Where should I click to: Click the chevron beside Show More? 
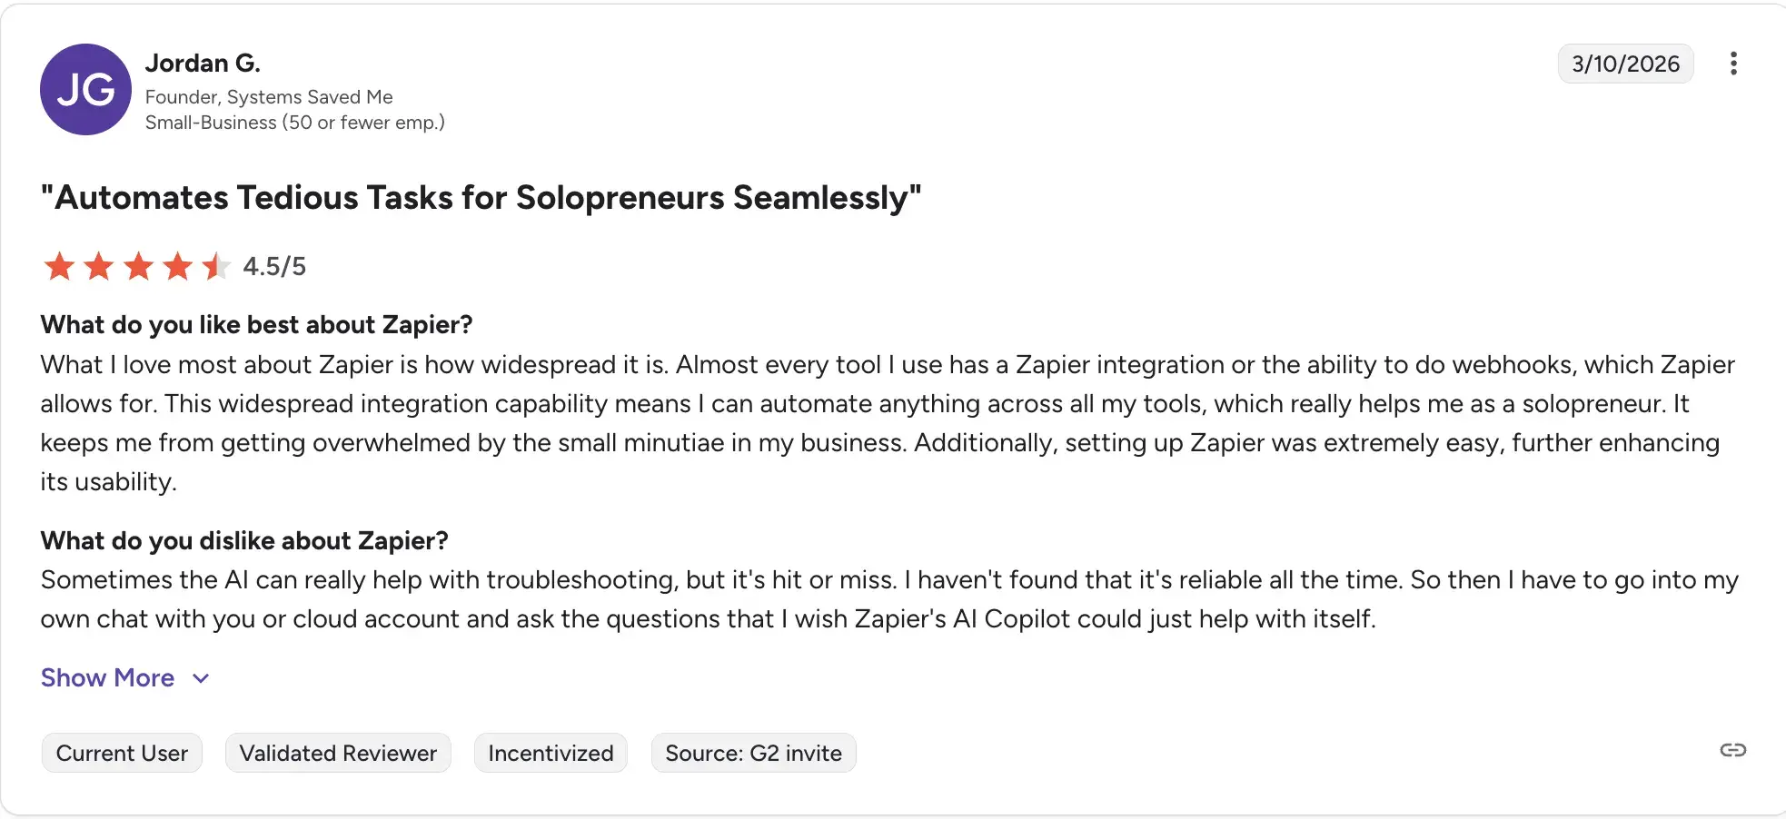[x=202, y=678]
